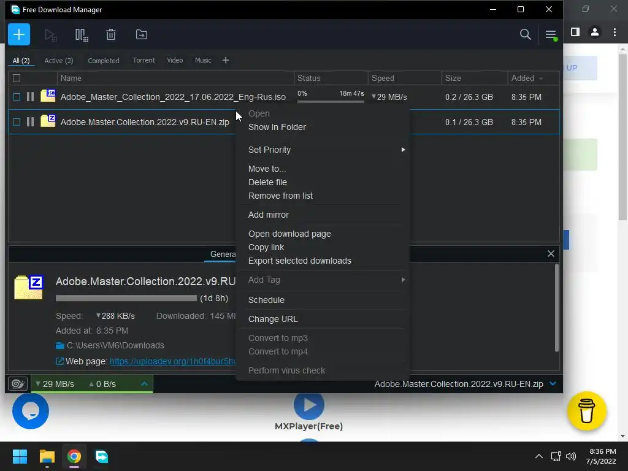Click the start downloads play icon in toolbar
The width and height of the screenshot is (628, 471).
click(50, 35)
